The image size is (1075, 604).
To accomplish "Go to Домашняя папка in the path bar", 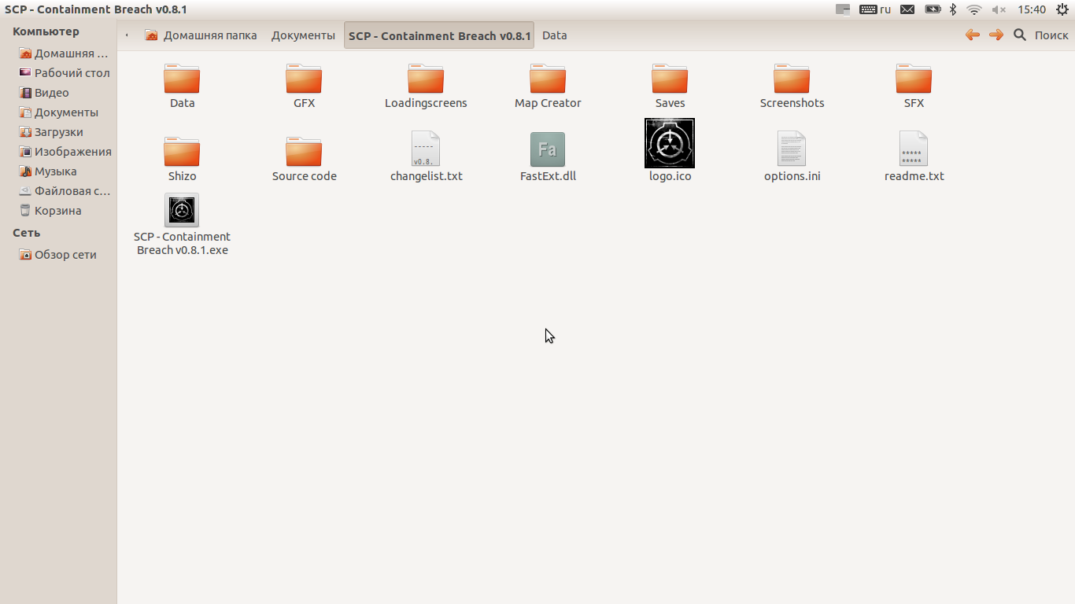I will (201, 35).
